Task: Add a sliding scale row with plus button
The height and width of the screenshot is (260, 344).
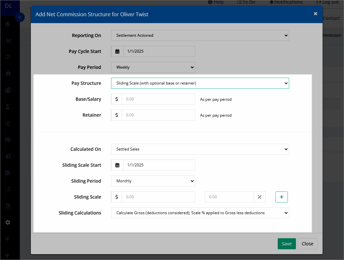Action: click(x=282, y=197)
